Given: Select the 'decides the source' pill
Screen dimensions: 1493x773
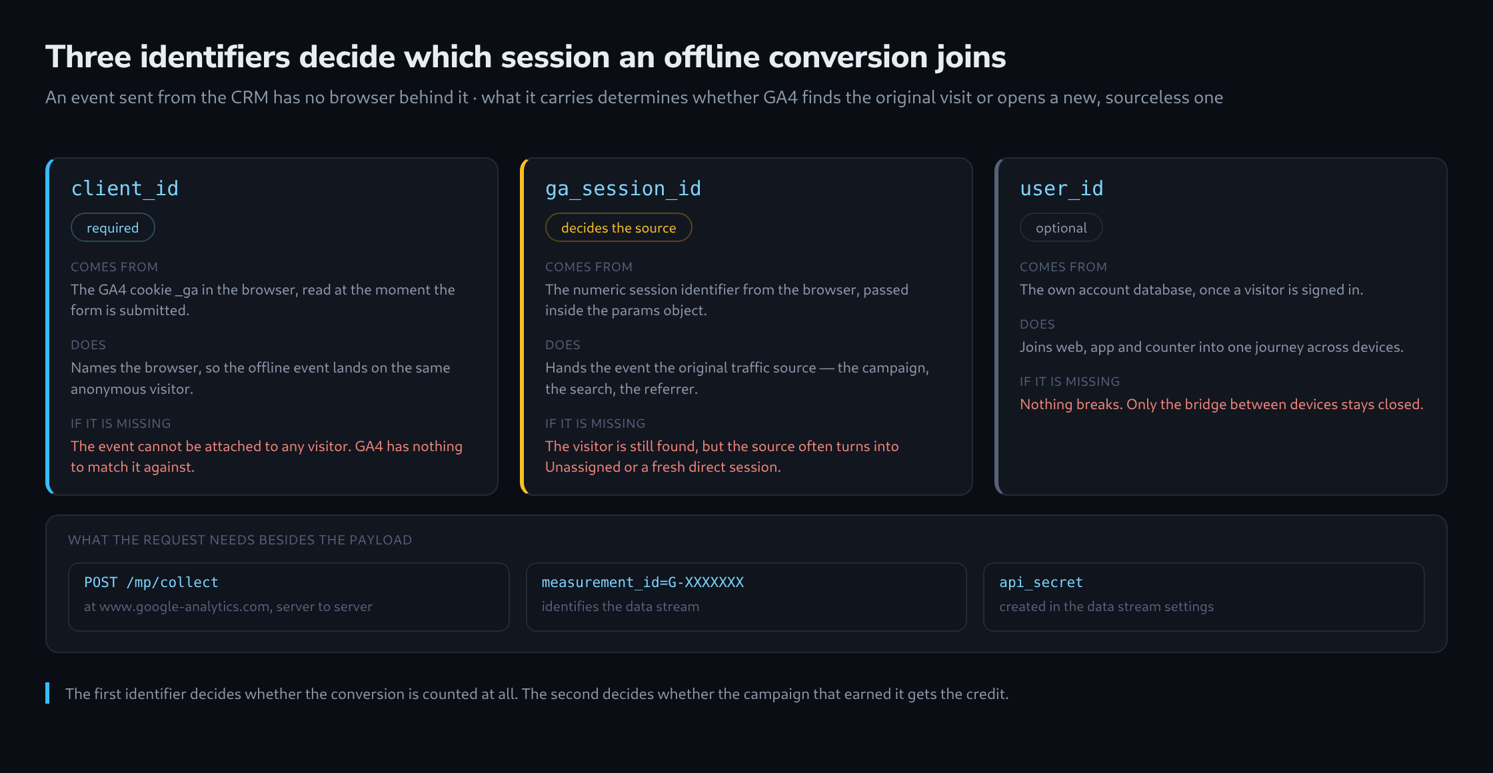Looking at the screenshot, I should [x=619, y=228].
